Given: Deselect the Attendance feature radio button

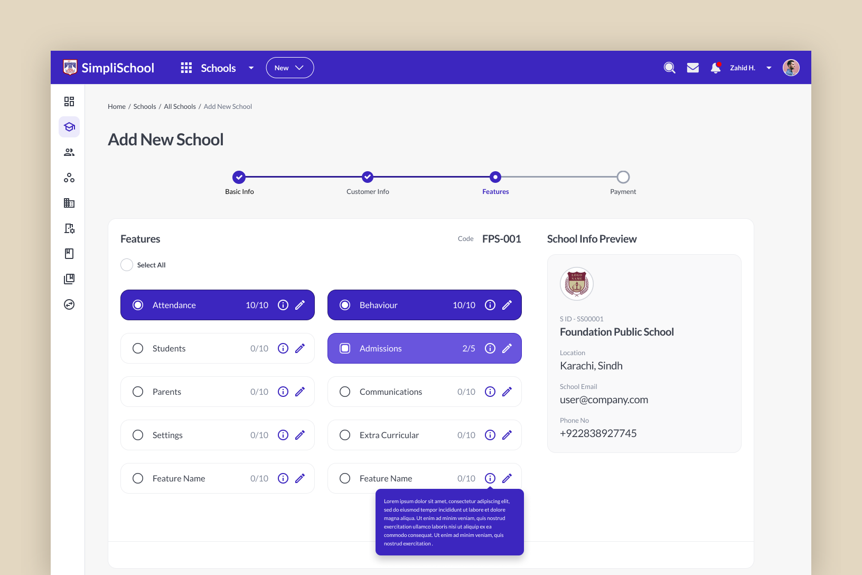Looking at the screenshot, I should (138, 305).
